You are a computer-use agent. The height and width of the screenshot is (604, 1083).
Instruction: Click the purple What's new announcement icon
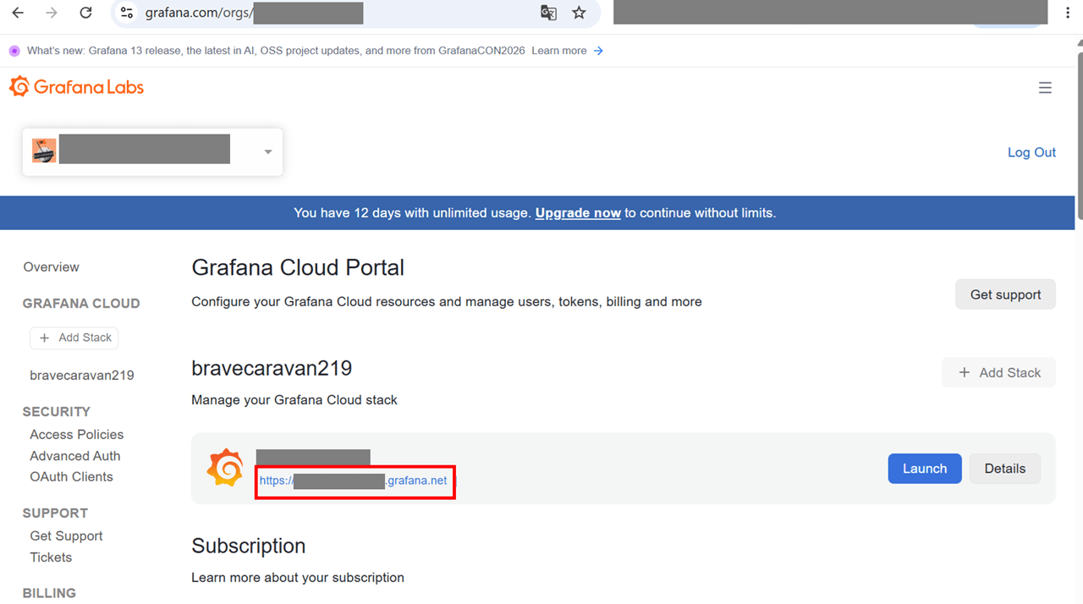tap(14, 51)
